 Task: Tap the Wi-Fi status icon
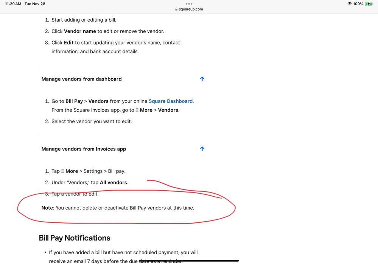click(x=349, y=4)
